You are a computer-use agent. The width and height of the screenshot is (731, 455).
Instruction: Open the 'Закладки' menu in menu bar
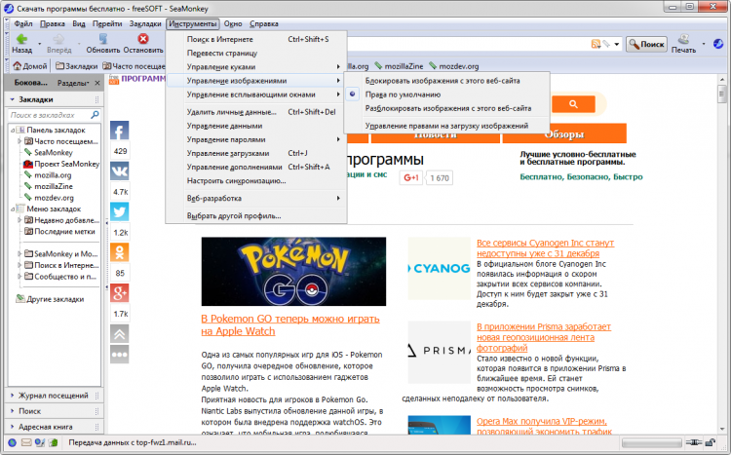pyautogui.click(x=145, y=23)
